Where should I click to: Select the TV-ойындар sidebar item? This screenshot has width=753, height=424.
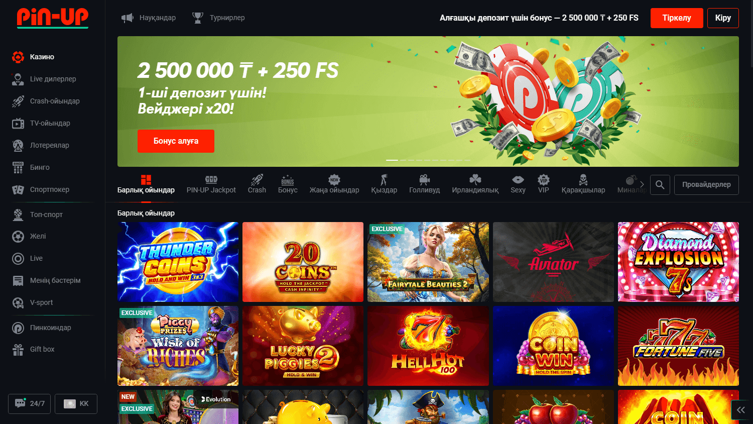click(49, 123)
